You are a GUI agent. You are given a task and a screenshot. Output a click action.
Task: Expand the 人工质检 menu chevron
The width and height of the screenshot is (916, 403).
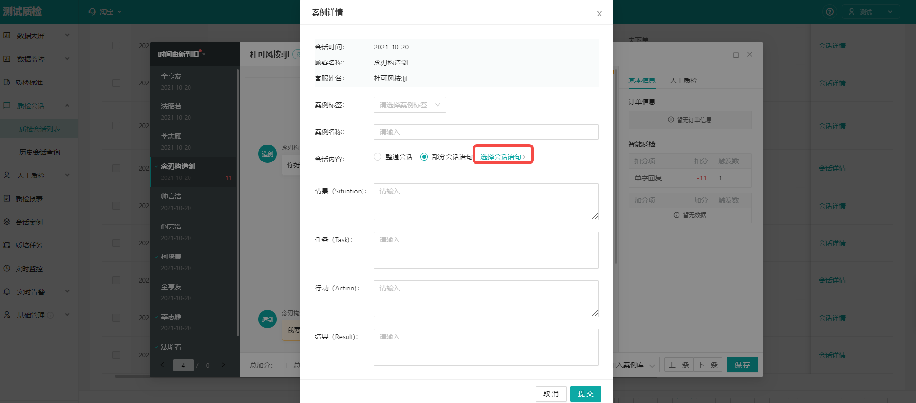67,175
